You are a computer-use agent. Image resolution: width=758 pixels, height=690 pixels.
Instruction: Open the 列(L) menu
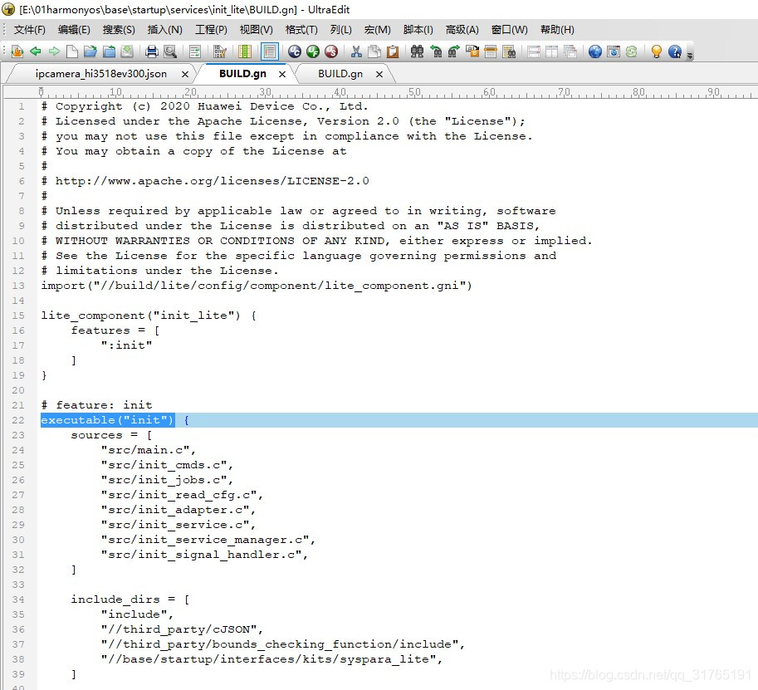[341, 30]
